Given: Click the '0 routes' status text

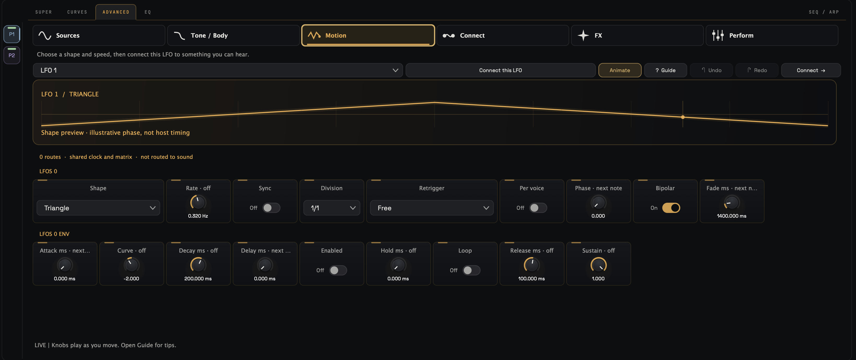Looking at the screenshot, I should [50, 157].
